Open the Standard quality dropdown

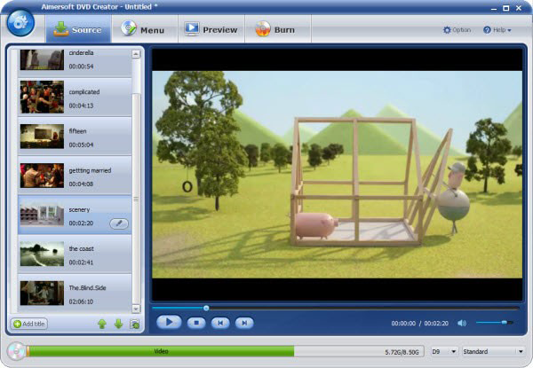(x=493, y=352)
